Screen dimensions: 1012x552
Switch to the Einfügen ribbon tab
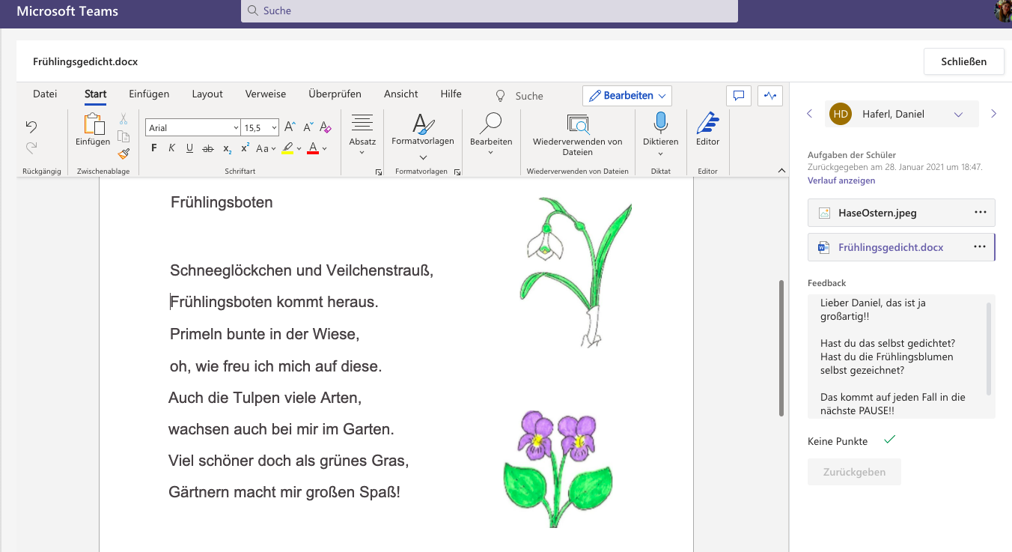pos(149,94)
